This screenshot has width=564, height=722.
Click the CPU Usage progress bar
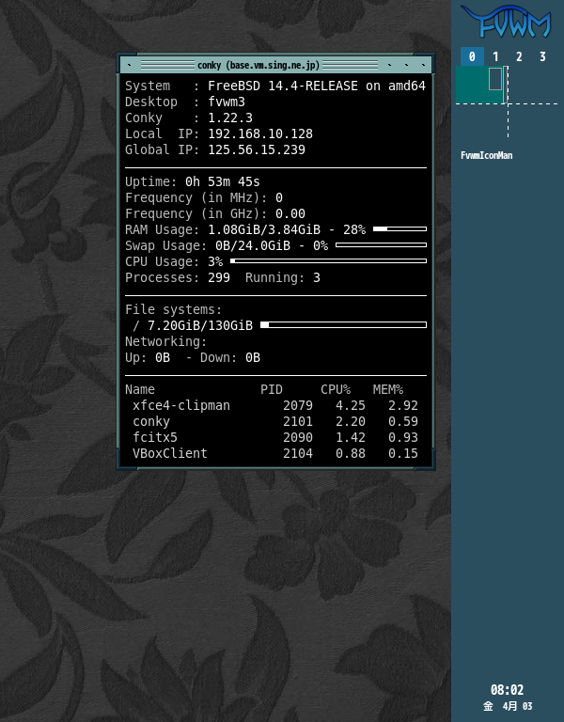328,260
